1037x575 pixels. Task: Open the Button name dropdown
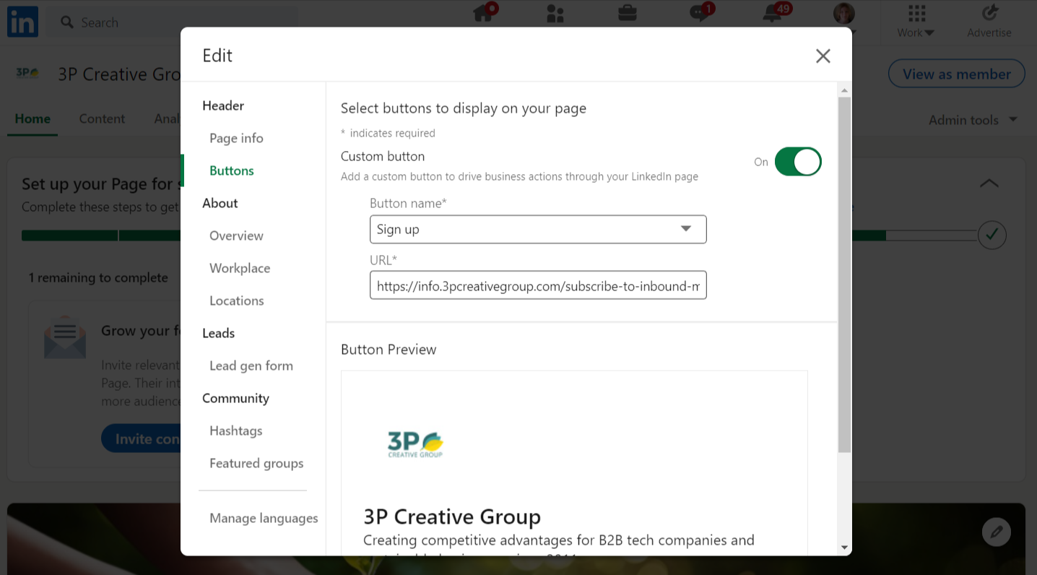pos(538,229)
